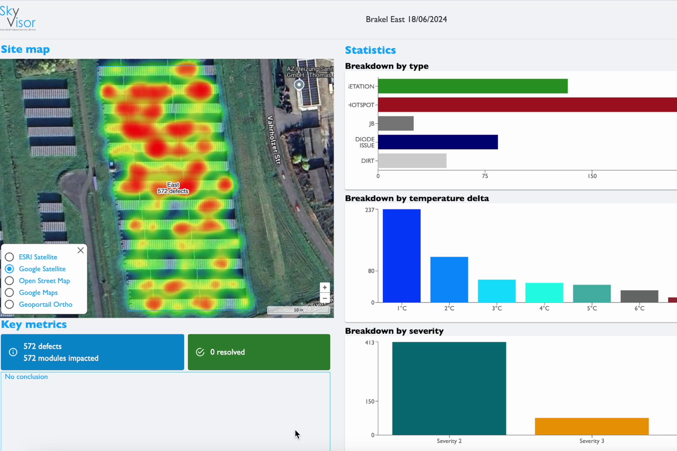Click the Severity 2 bar
Viewport: 677px width, 451px height.
pos(449,388)
